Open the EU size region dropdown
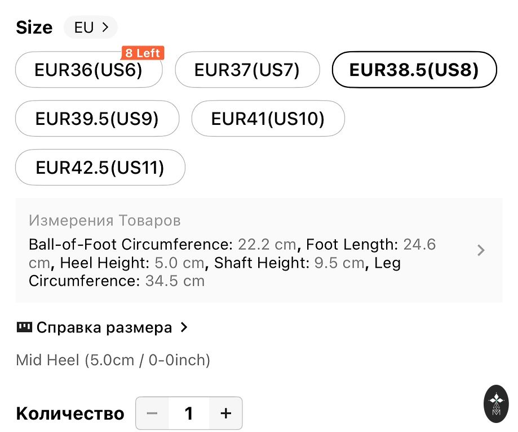This screenshot has height=432, width=518. 91,27
